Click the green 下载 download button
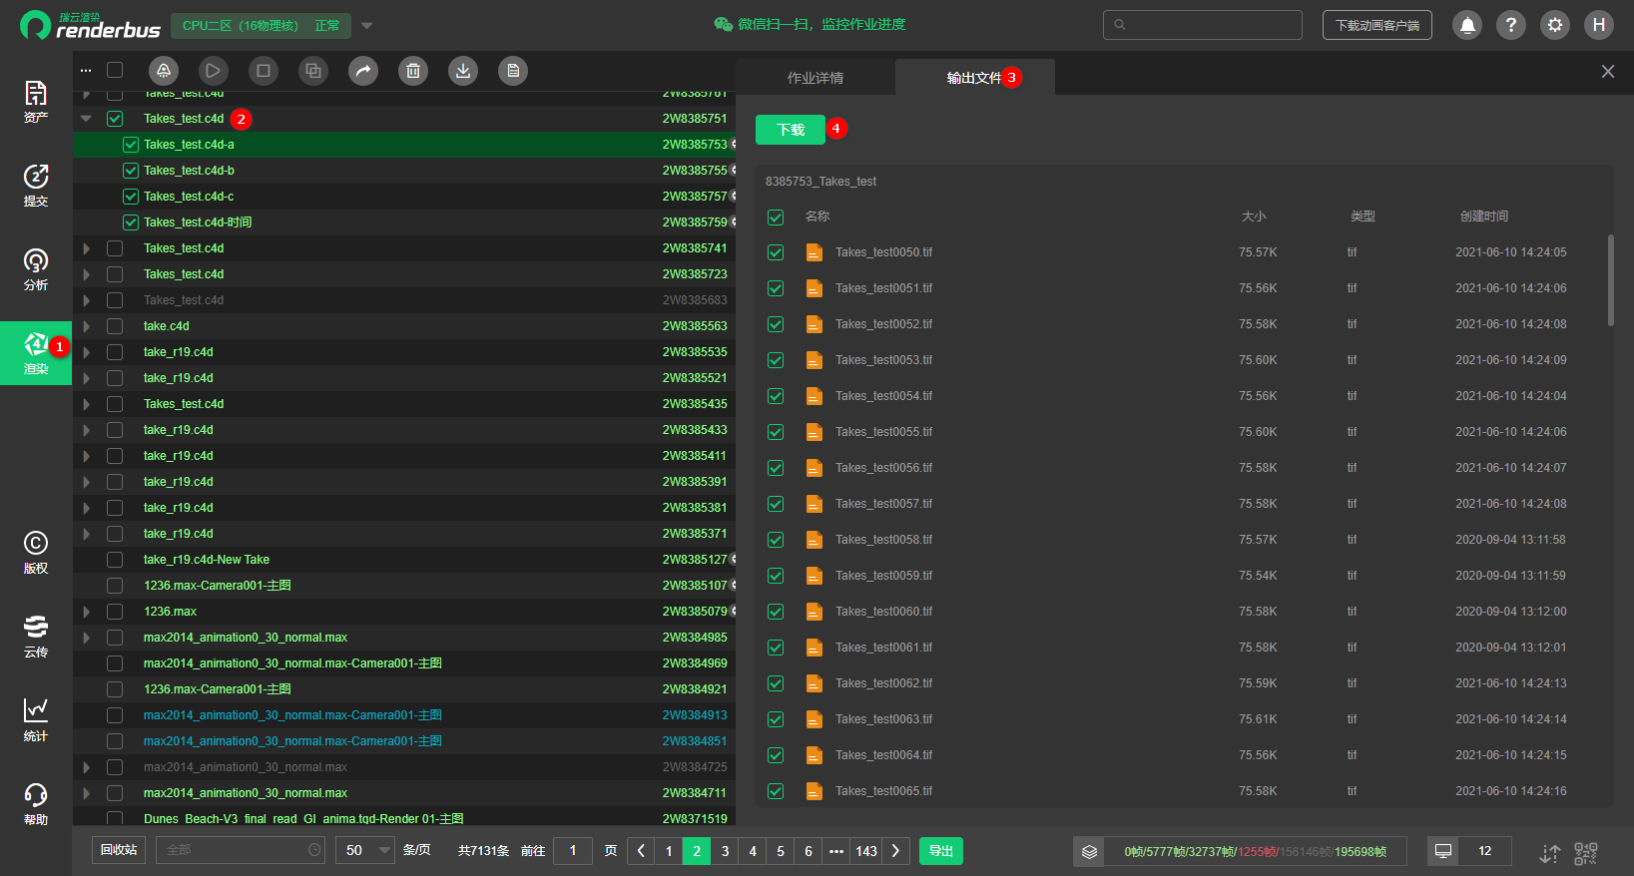This screenshot has height=876, width=1634. 791,130
